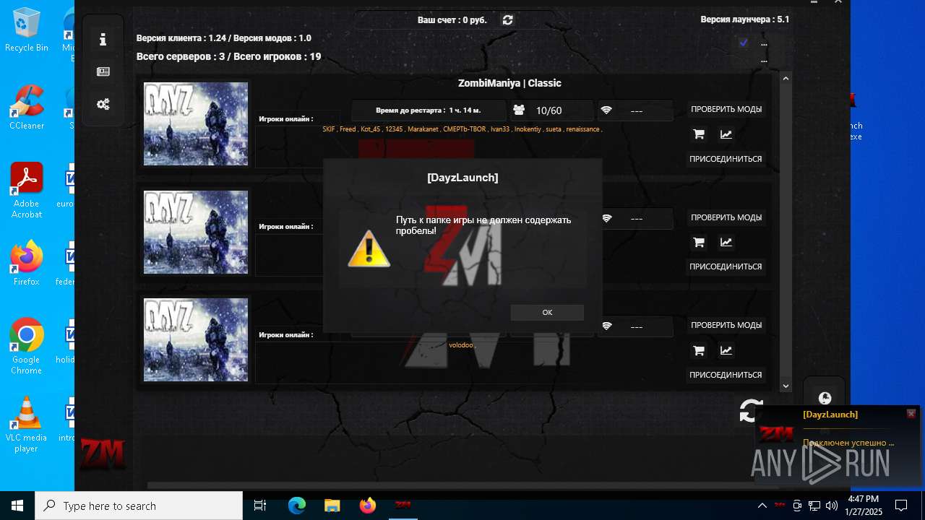Open Adobe Acrobat desktop shortcut
The width and height of the screenshot is (925, 520).
(x=27, y=191)
